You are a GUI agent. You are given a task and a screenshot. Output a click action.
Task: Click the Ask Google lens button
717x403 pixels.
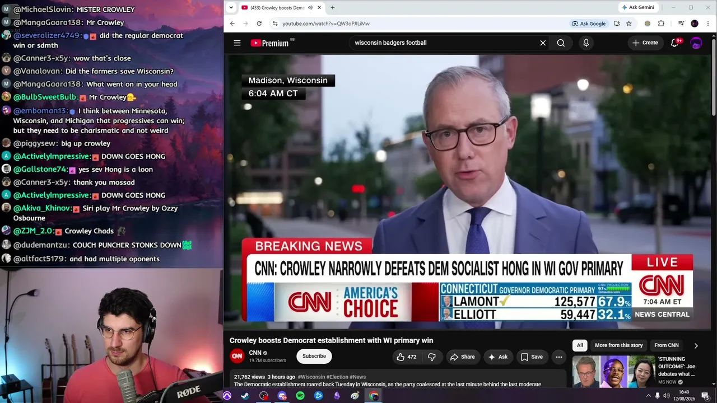tap(589, 24)
